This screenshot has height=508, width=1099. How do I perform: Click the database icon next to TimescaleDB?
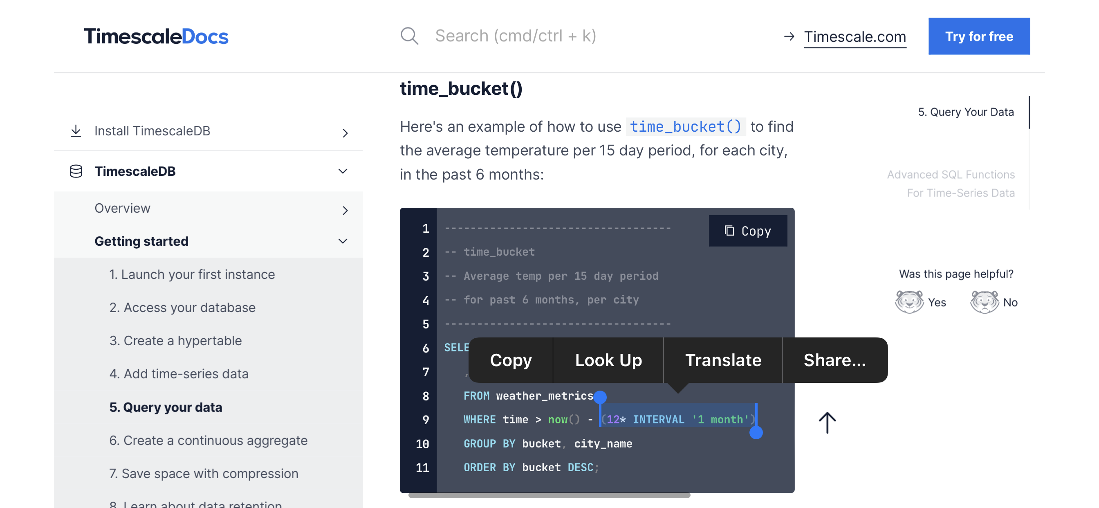[x=76, y=171]
